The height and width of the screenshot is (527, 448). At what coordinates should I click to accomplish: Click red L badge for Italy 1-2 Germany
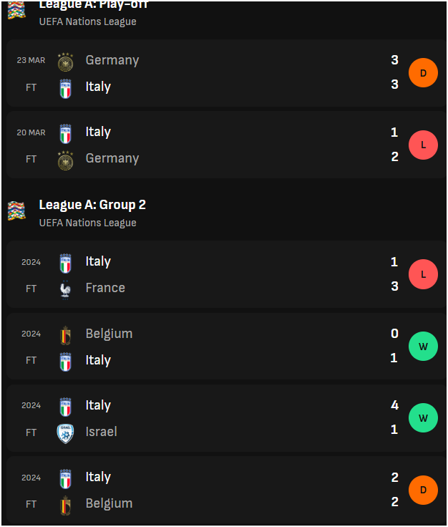tap(423, 145)
